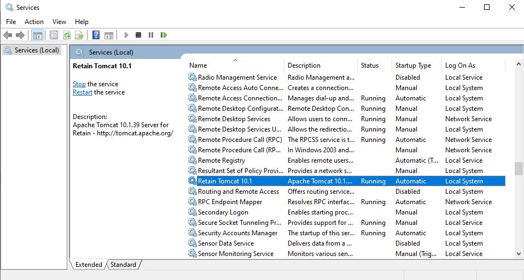Open Help via the blue question mark icon

pyautogui.click(x=96, y=35)
